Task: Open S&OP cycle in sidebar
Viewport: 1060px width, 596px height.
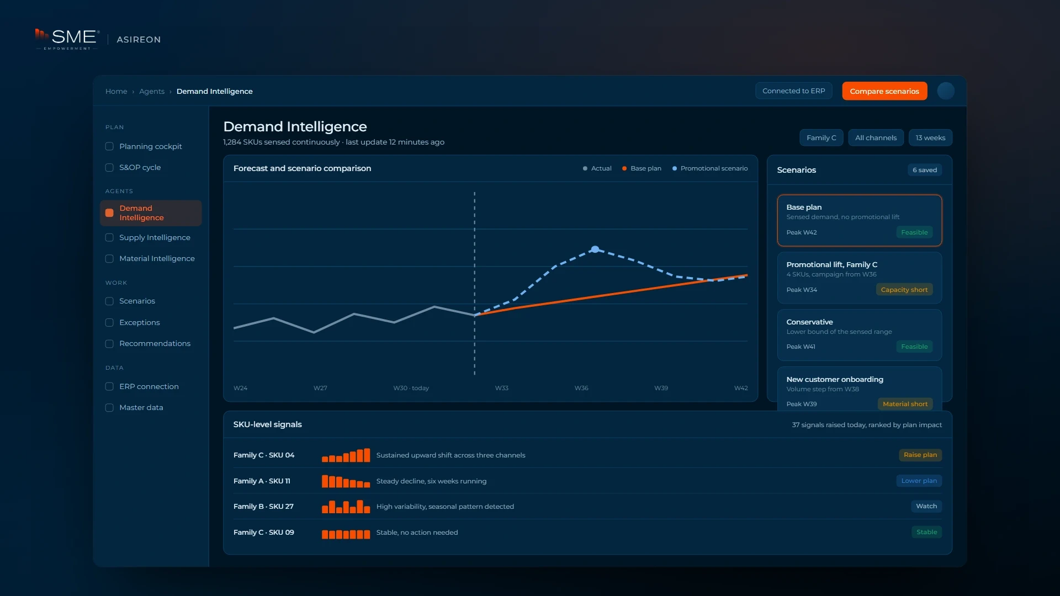Action: [140, 167]
